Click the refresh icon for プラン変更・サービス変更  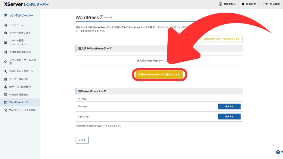5,62
